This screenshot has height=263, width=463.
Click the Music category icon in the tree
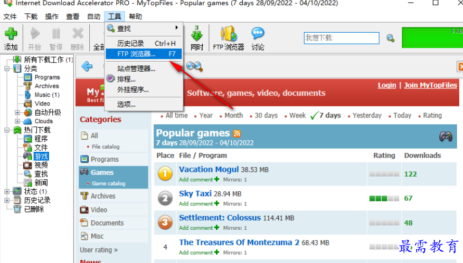(28, 95)
